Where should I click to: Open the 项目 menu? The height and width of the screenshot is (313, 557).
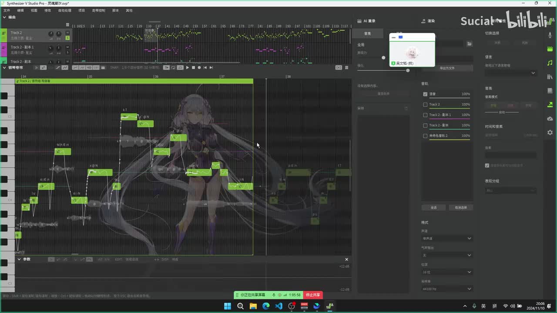(x=82, y=10)
